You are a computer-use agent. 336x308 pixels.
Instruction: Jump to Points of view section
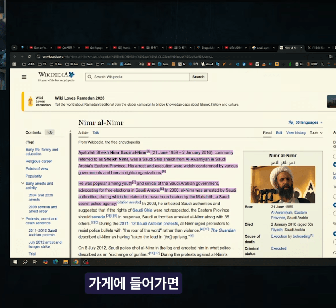click(37, 169)
